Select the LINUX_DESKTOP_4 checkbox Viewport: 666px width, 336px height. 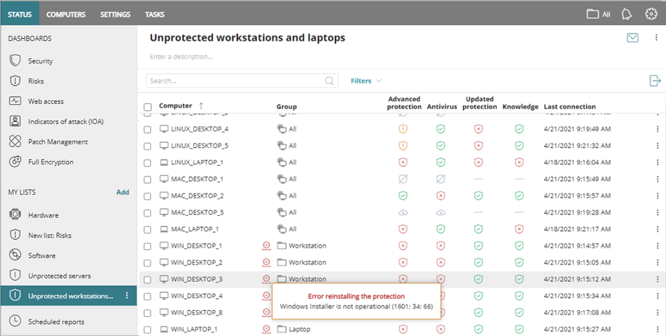(x=147, y=129)
